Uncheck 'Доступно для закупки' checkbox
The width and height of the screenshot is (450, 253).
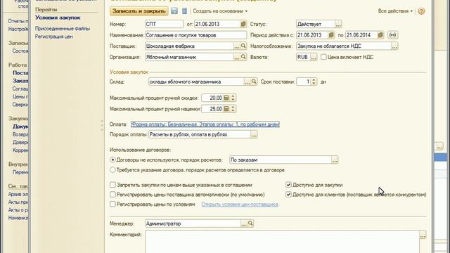(x=288, y=185)
